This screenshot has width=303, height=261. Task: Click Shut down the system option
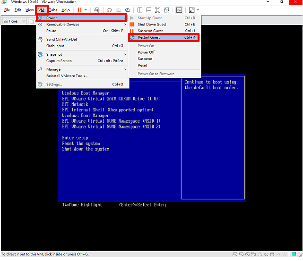[x=86, y=149]
